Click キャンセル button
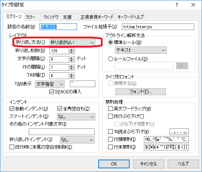This screenshot has height=172, width=202. pyautogui.click(x=149, y=164)
